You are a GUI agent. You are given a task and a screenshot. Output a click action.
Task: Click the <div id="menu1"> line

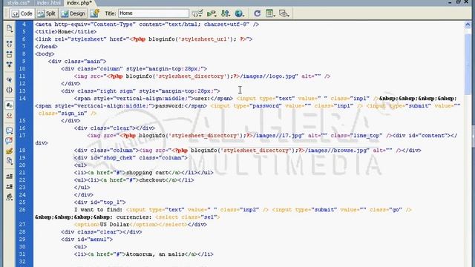[x=87, y=239]
